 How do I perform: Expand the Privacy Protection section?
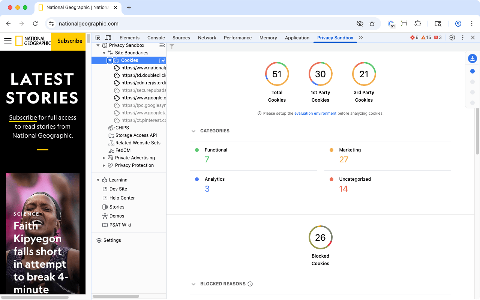[x=104, y=165]
